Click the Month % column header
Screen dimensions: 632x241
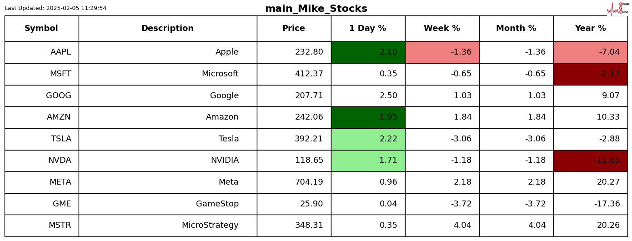pyautogui.click(x=516, y=29)
